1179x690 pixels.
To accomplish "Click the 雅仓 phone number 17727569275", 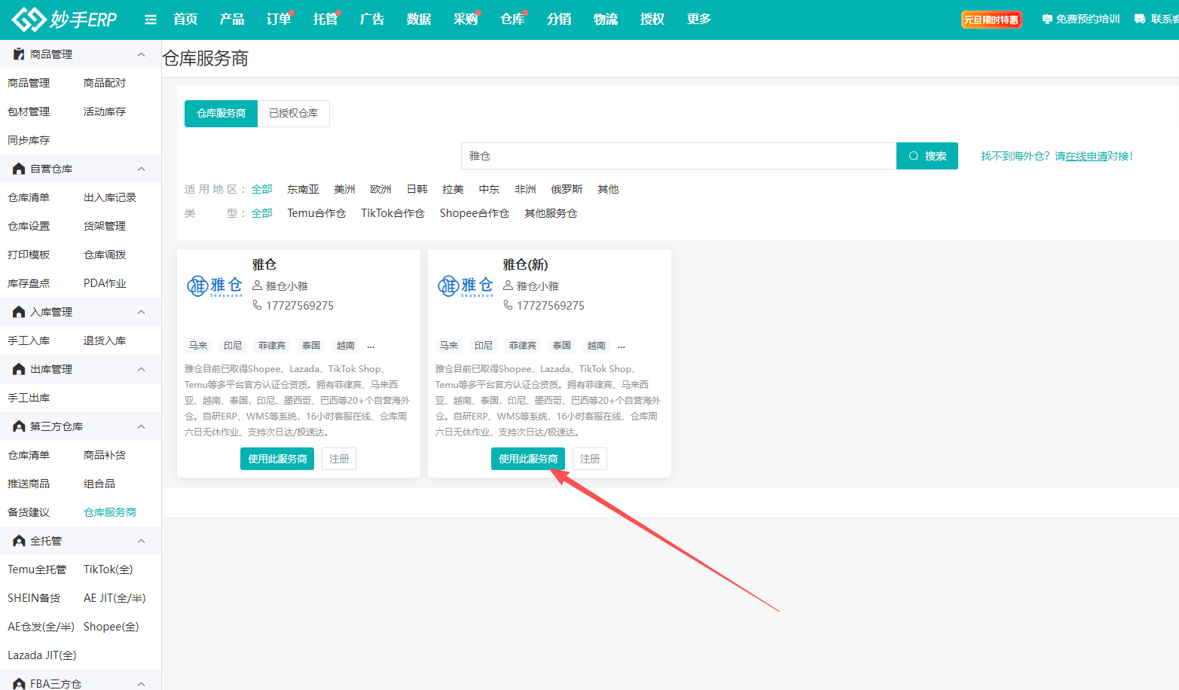I will point(300,306).
